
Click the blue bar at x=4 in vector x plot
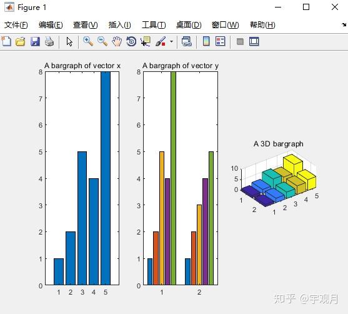pos(94,231)
